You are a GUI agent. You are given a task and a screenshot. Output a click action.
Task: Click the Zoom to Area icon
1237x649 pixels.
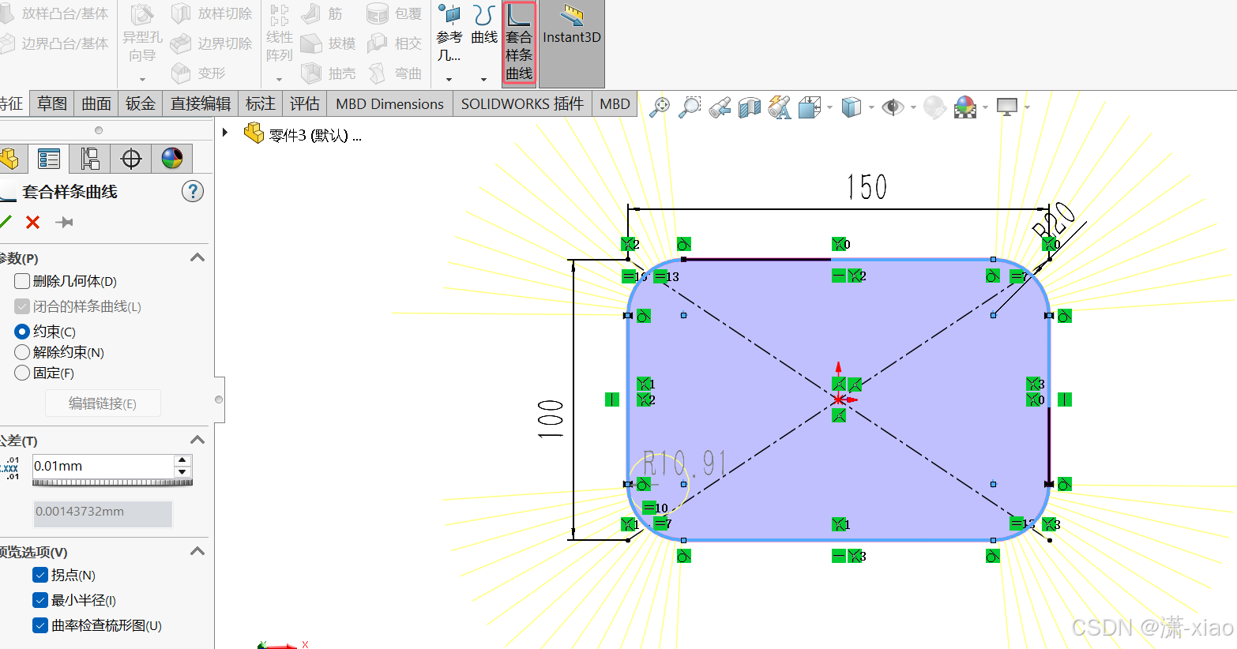(x=690, y=107)
